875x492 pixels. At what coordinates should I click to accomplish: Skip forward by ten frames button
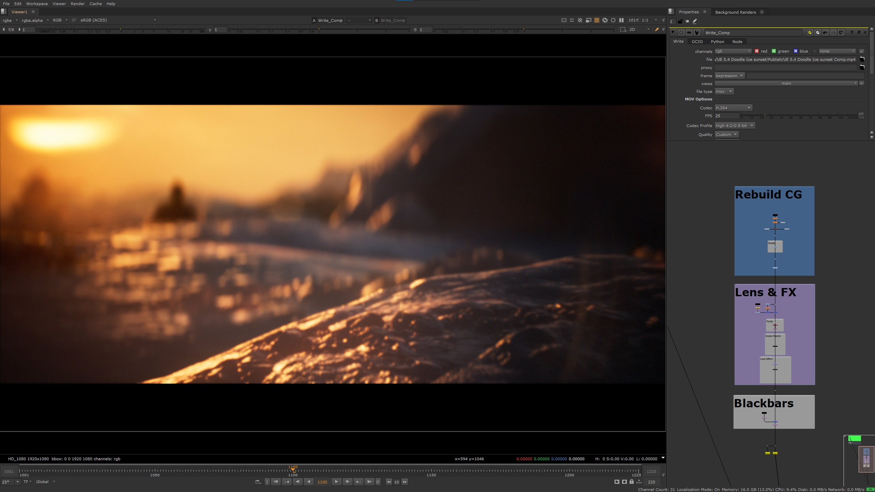click(405, 482)
